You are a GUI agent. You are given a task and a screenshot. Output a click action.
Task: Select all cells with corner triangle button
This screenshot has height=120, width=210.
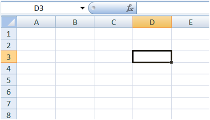click(x=9, y=22)
